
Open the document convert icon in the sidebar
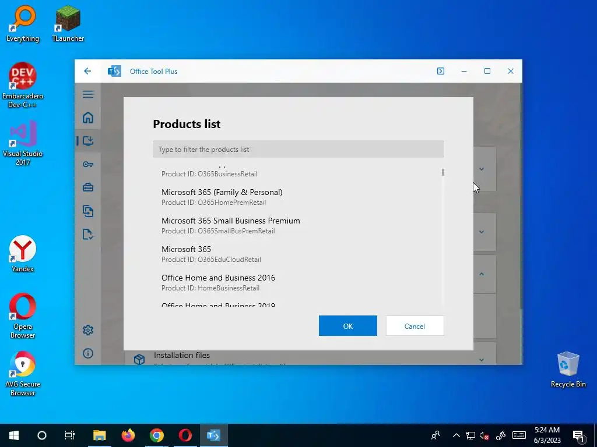(x=88, y=211)
